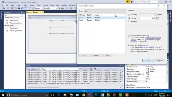Open File Explorer from the taskbar
The height and width of the screenshot is (97, 172).
point(65,95)
